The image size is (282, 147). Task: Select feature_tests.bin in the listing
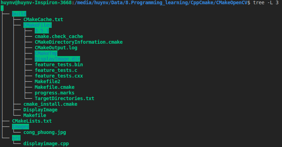[59, 65]
